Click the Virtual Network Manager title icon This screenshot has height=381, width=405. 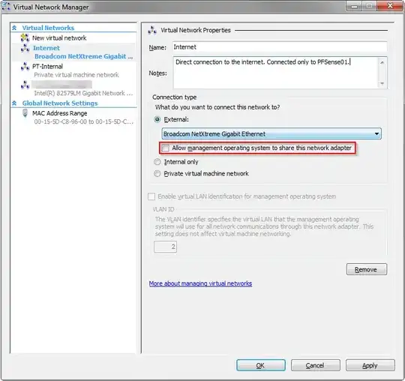click(x=6, y=7)
